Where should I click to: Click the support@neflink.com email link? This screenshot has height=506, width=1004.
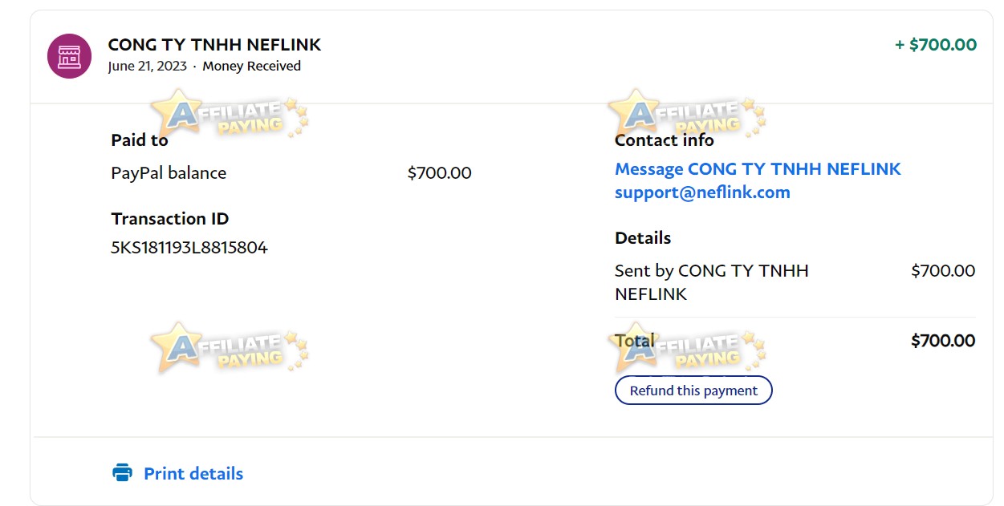pyautogui.click(x=702, y=192)
